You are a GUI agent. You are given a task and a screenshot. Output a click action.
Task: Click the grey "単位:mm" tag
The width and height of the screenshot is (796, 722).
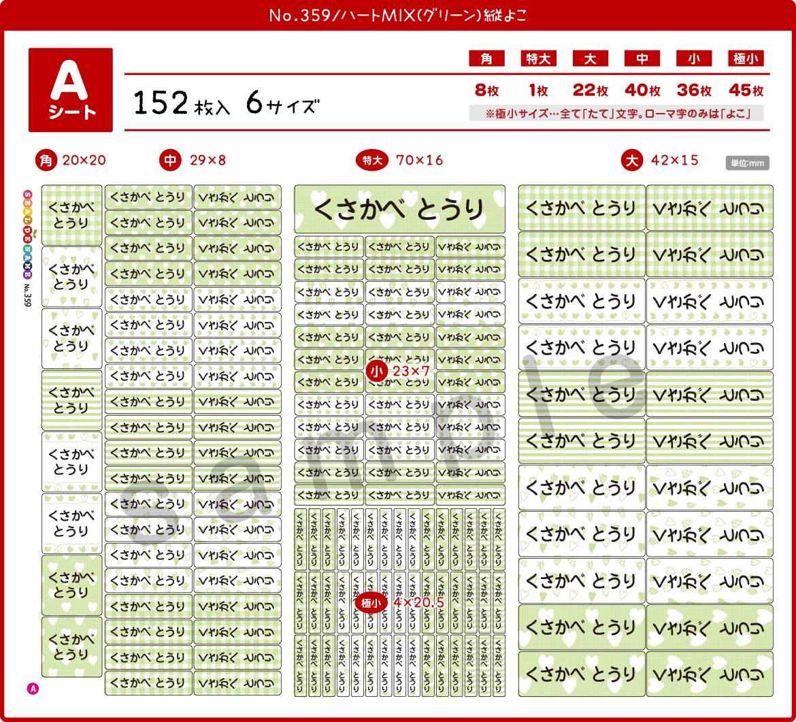point(747,163)
